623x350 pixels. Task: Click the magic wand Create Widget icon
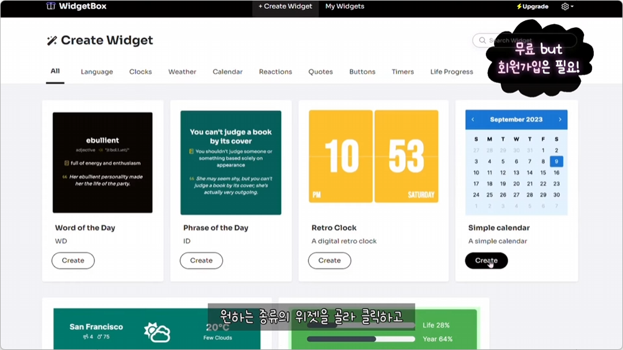pos(52,40)
